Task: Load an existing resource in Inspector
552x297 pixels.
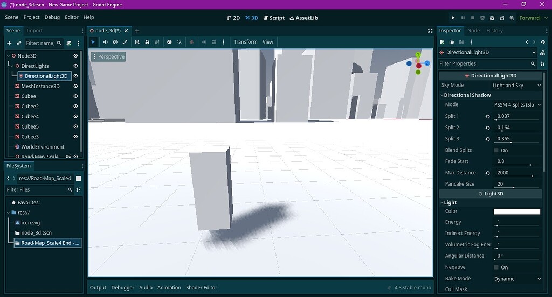Action: pos(452,42)
